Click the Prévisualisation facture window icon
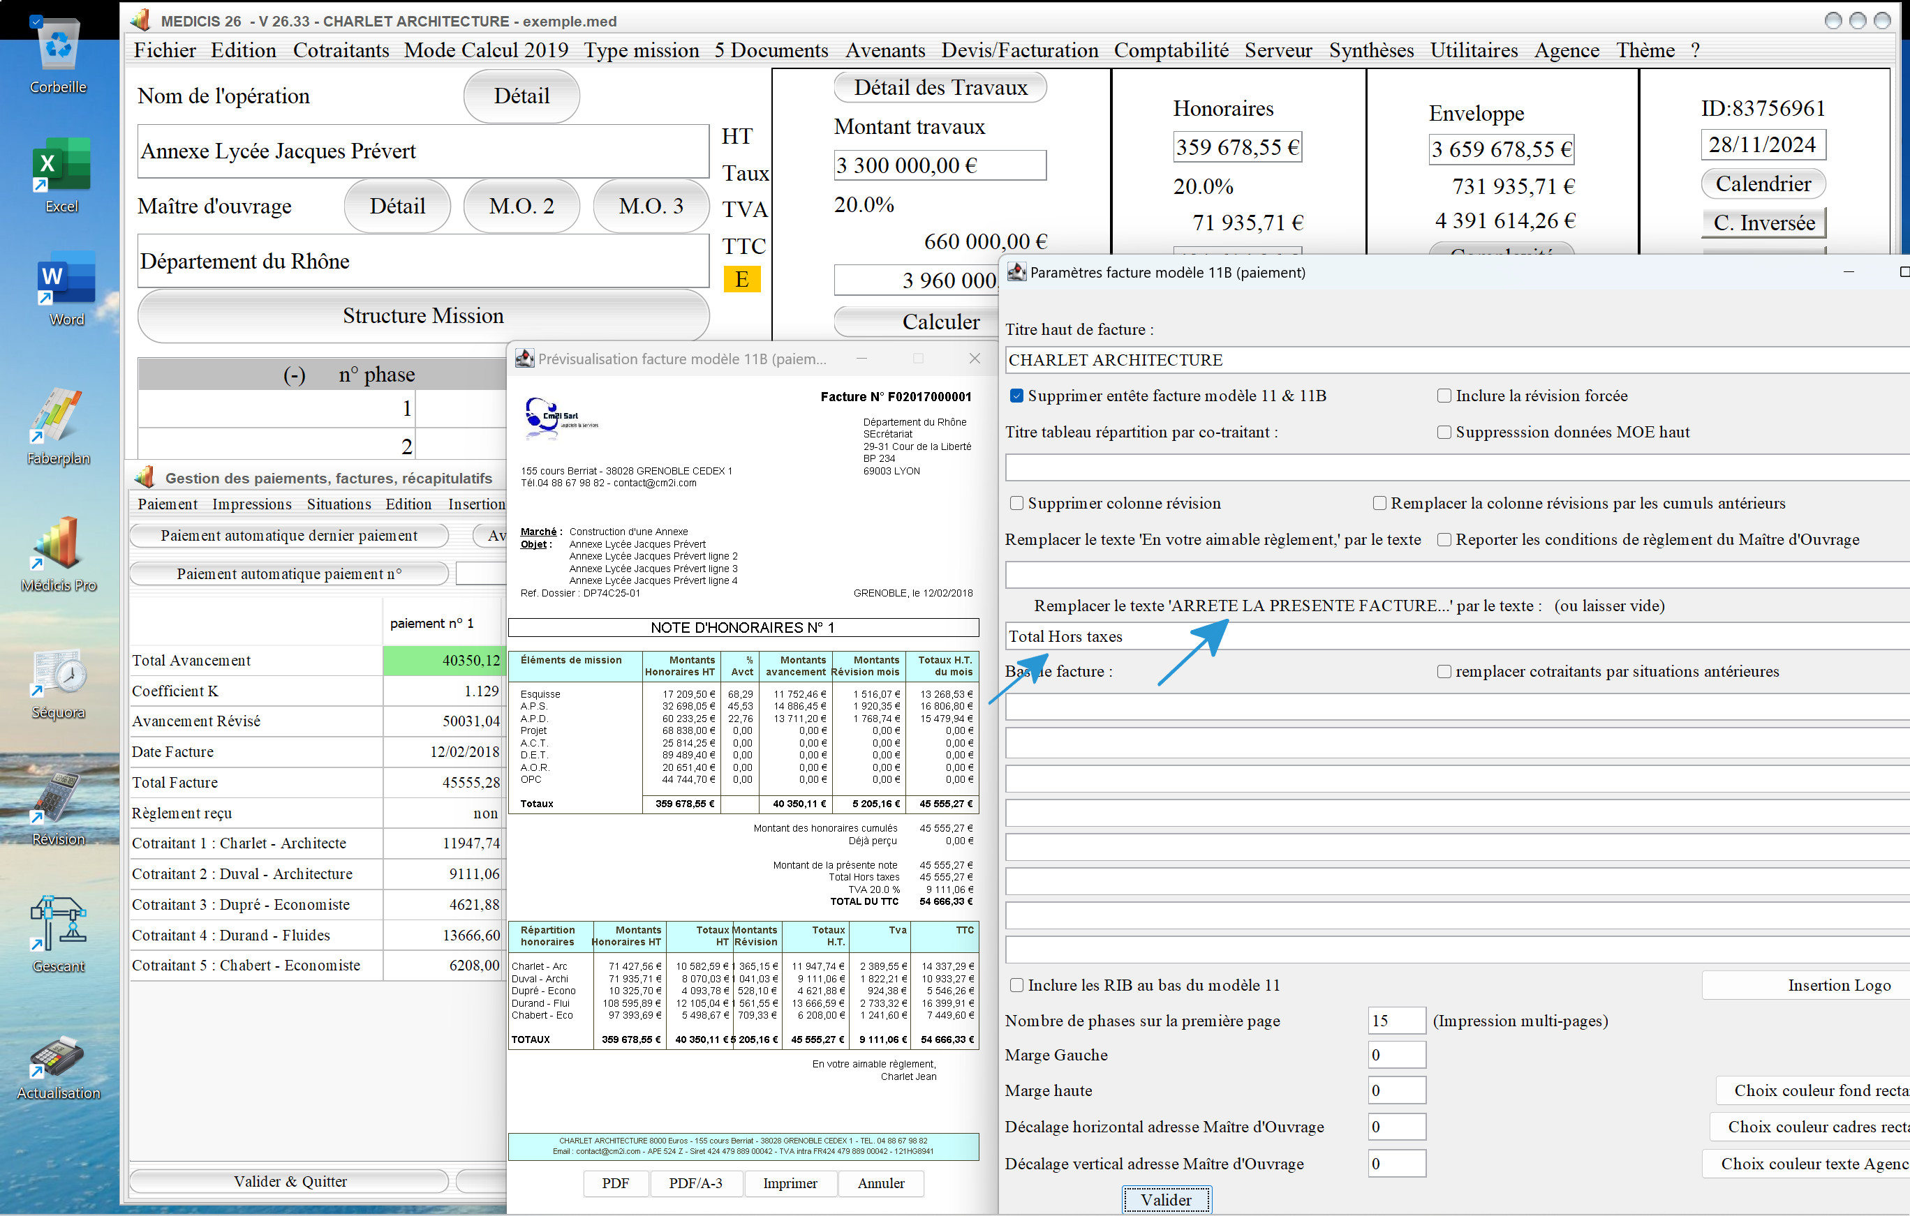 524,359
